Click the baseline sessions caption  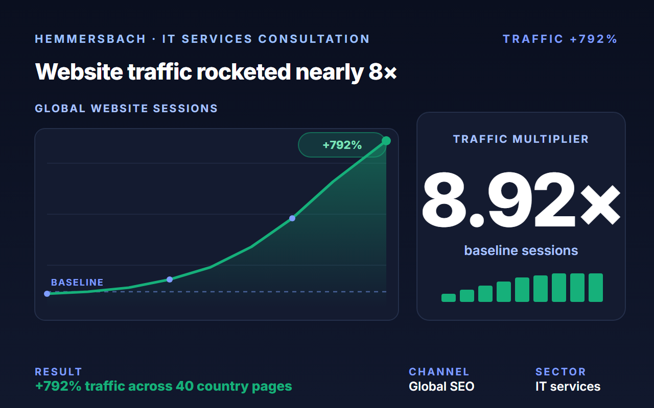pyautogui.click(x=521, y=250)
